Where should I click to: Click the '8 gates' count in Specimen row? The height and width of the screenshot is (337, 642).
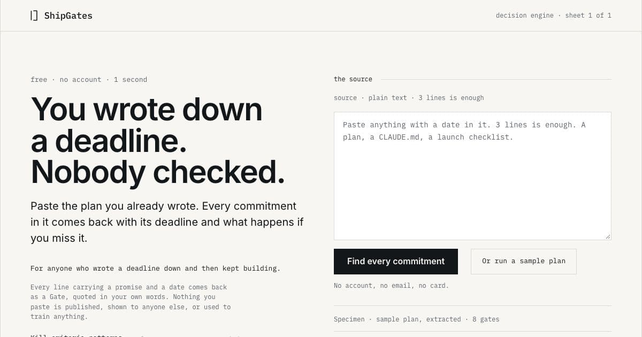[486, 319]
